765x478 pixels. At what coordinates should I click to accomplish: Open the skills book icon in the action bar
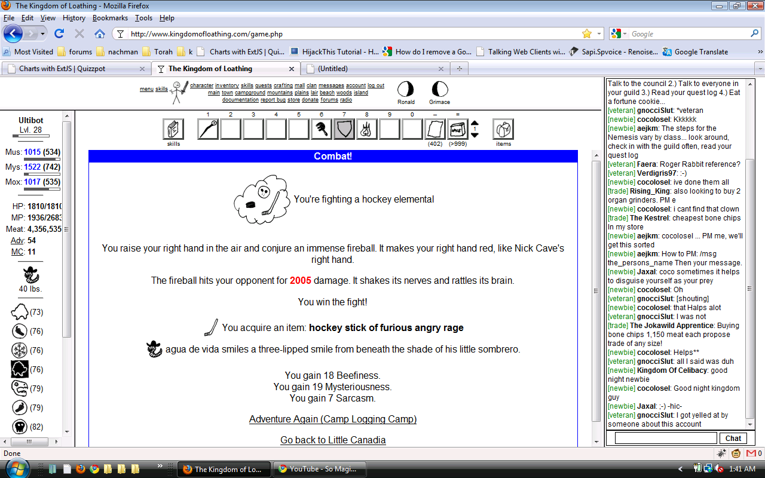(173, 129)
